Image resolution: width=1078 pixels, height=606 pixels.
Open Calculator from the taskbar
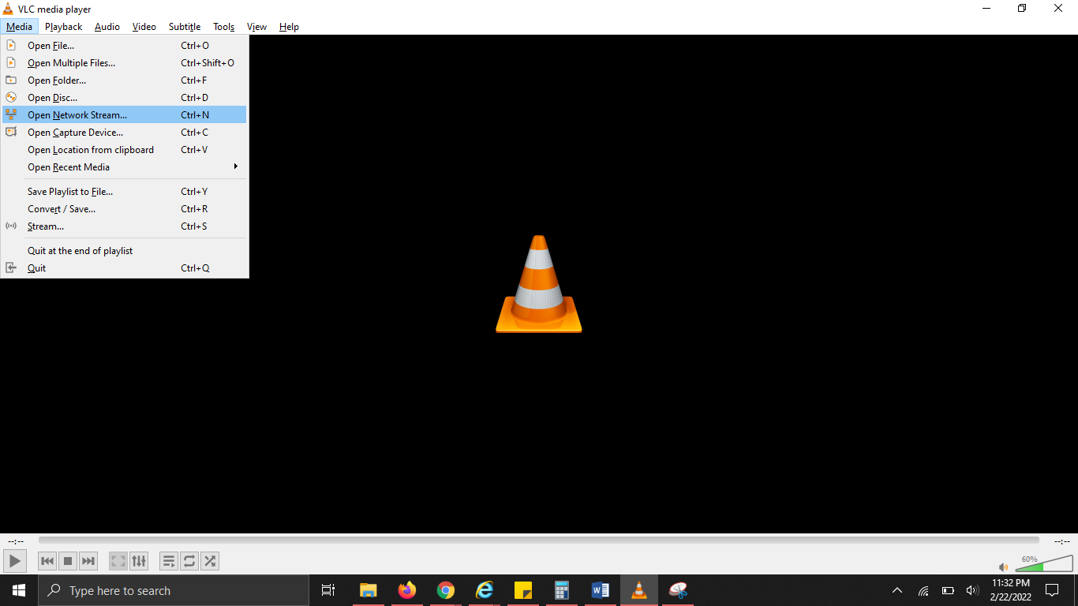click(x=562, y=590)
